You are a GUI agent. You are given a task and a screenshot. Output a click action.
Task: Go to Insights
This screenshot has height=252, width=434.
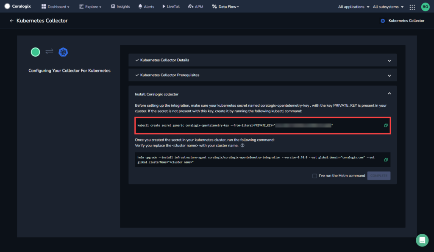[x=120, y=6]
